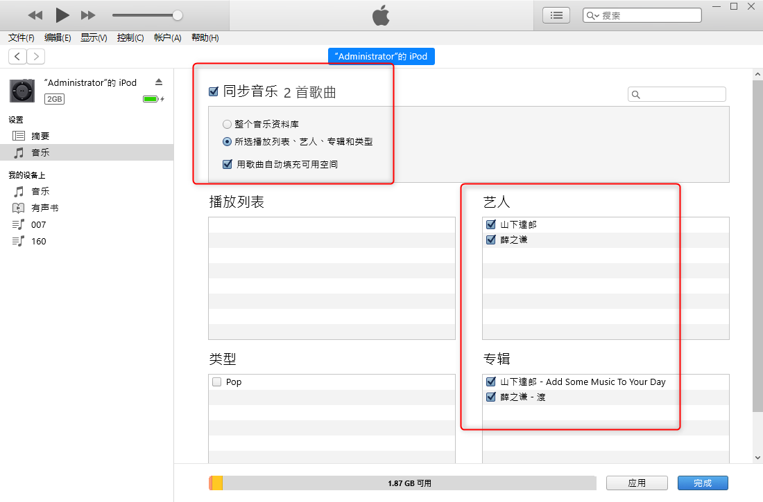Click the iPod shuffle device thumbnail

(x=22, y=91)
